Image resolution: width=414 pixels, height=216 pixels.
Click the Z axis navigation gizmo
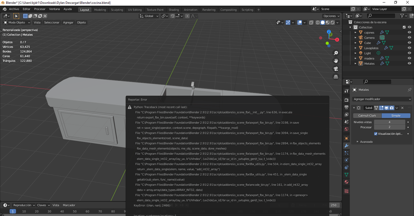(x=329, y=31)
